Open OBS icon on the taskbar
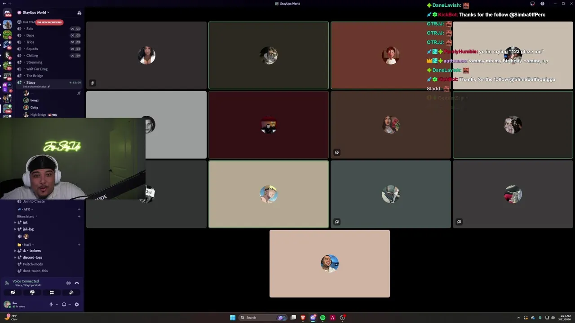575x323 pixels. click(342, 318)
